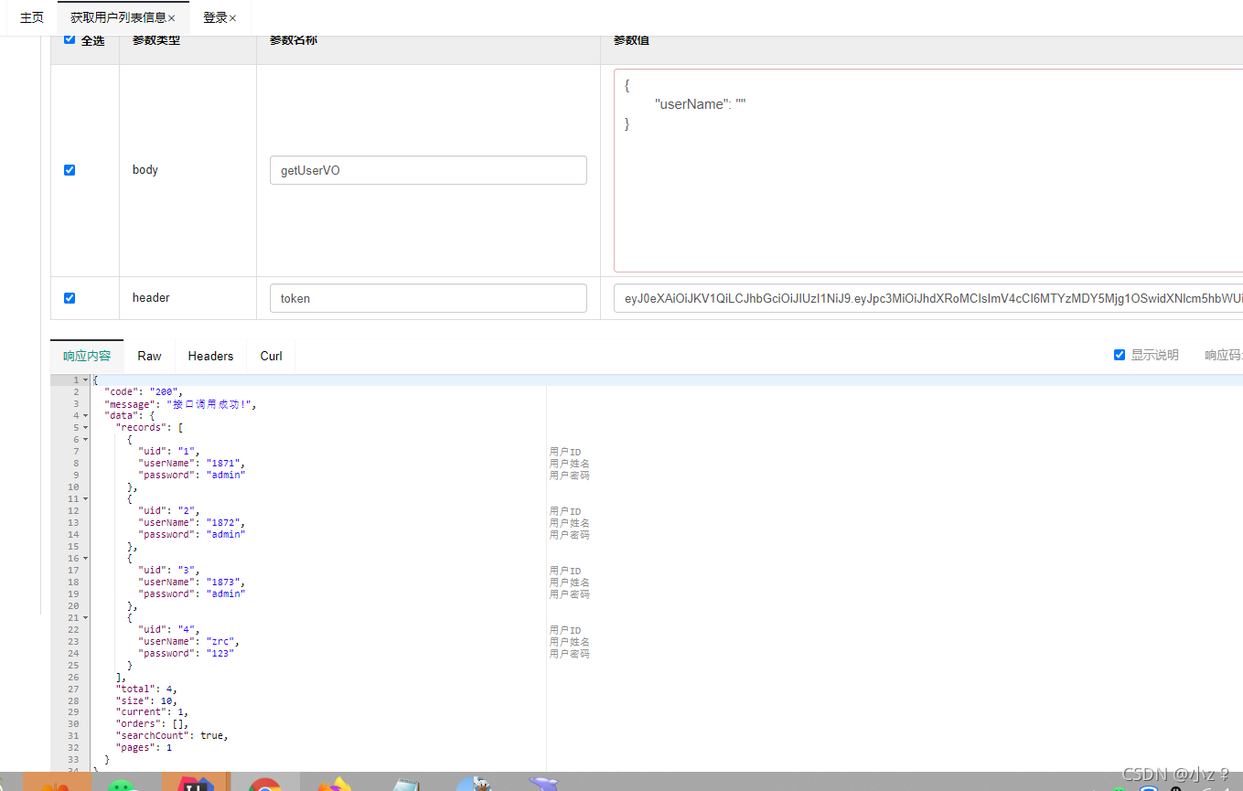Switch to the 主页 tab
This screenshot has height=791, width=1243.
[32, 17]
